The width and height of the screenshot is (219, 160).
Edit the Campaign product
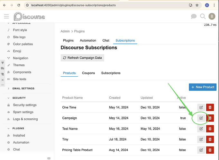201,118
